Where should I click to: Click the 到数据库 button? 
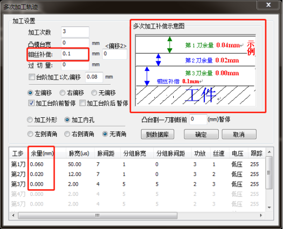157,134
